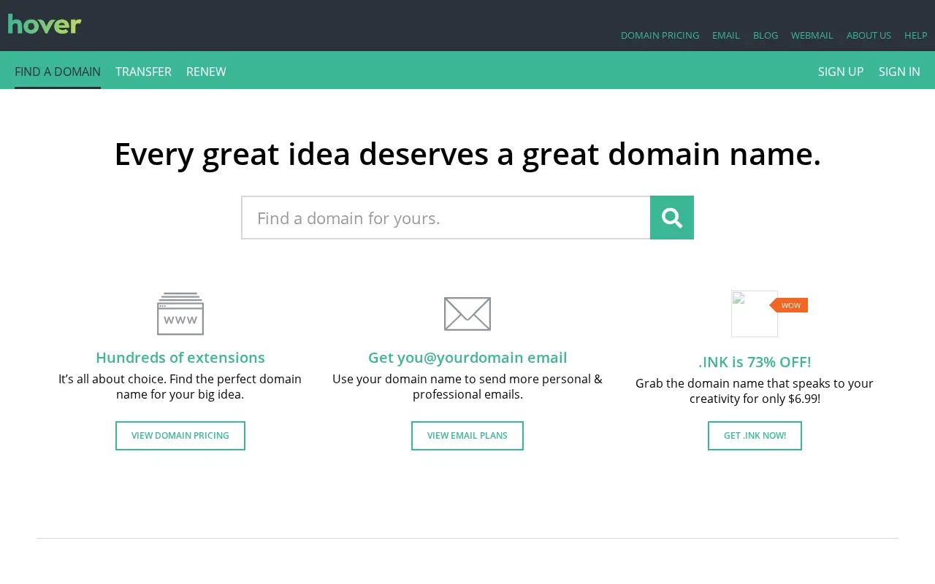Switch to the Transfer tab
This screenshot has height=584, width=935.
[x=143, y=72]
